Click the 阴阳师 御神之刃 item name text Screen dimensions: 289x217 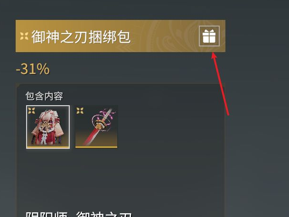(x=79, y=214)
